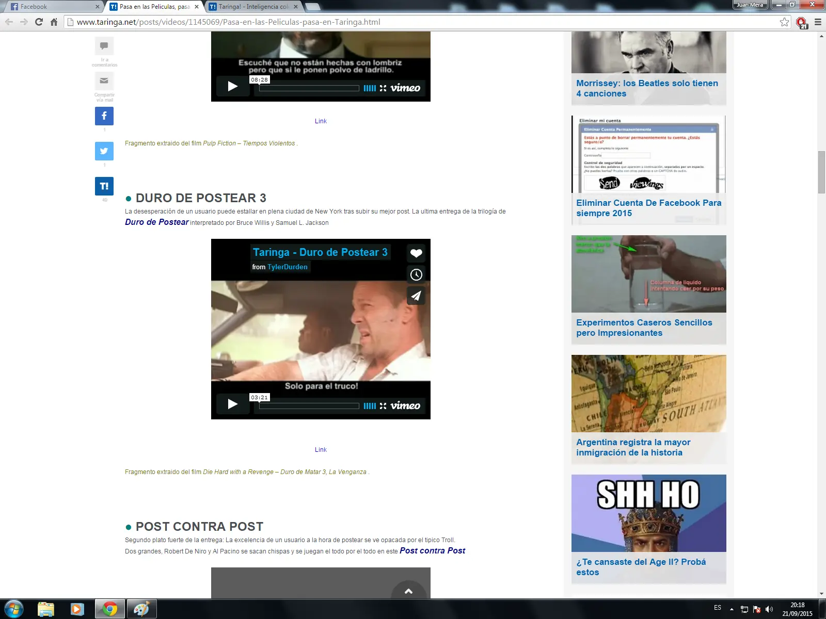Screen dimensions: 826x619
Task: Play the Duro de Postear 3 video
Action: coord(232,404)
